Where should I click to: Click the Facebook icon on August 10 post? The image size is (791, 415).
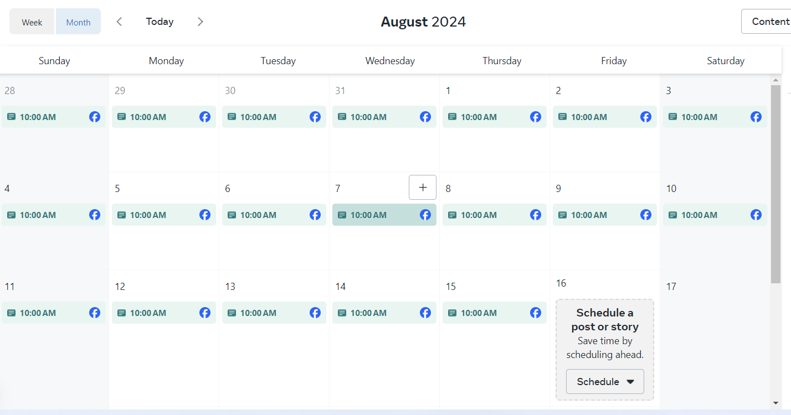click(x=756, y=215)
